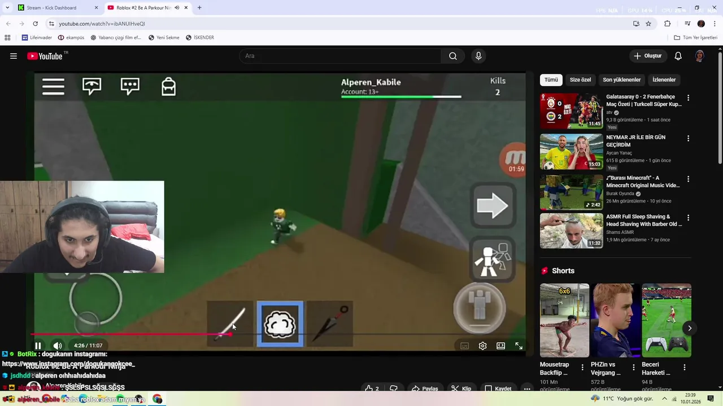Image resolution: width=723 pixels, height=406 pixels.
Task: Click the search magnifier button
Action: click(x=453, y=56)
